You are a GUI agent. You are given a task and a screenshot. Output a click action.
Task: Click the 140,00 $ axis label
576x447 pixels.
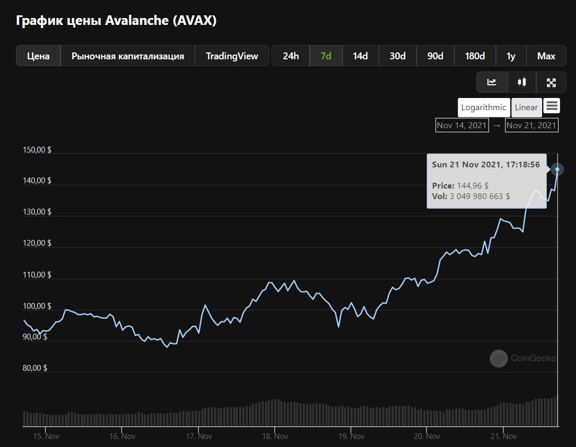[x=37, y=181]
